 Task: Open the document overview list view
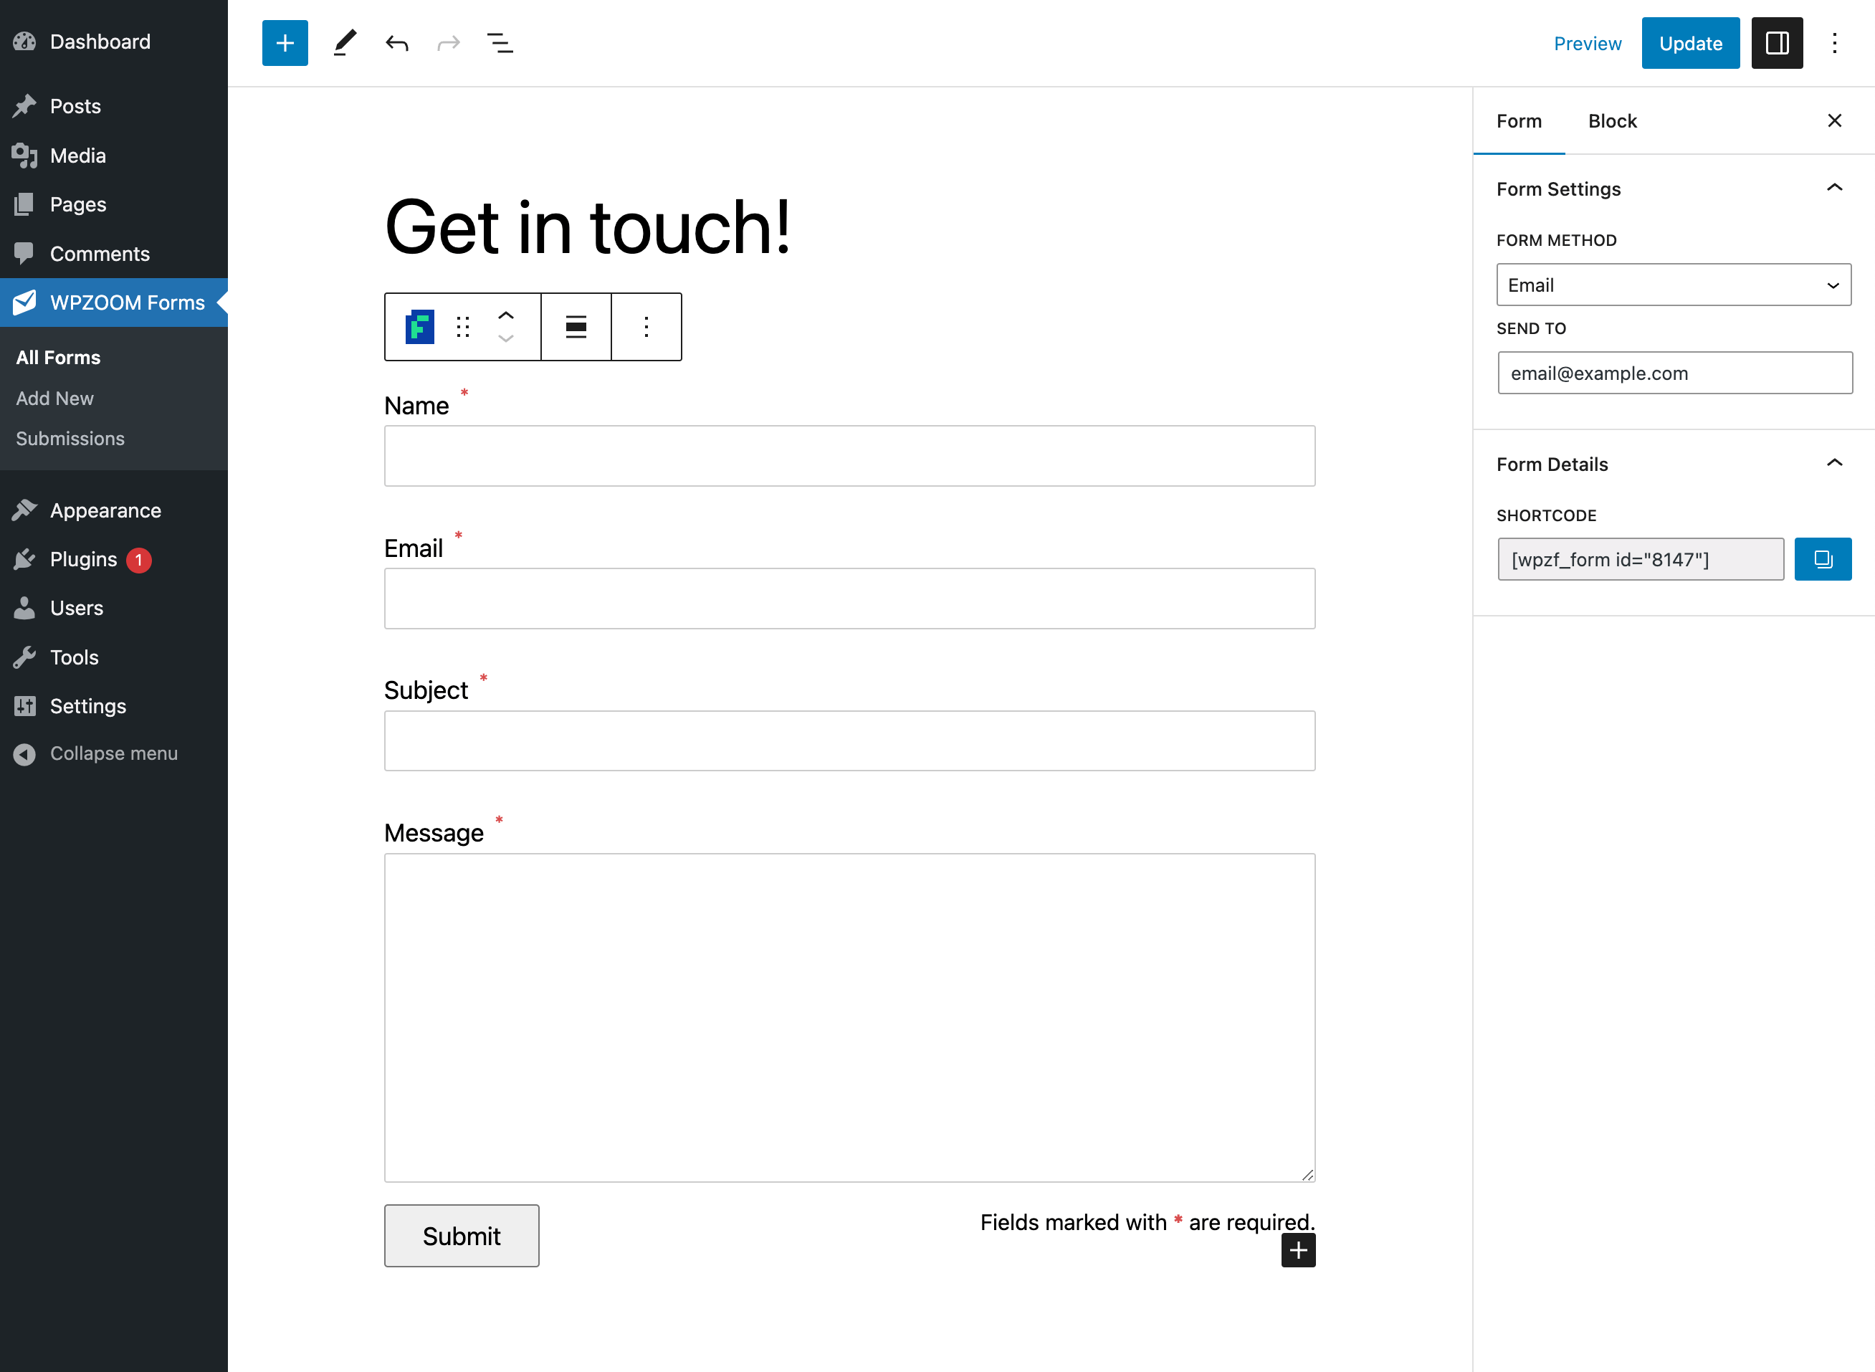coord(500,43)
